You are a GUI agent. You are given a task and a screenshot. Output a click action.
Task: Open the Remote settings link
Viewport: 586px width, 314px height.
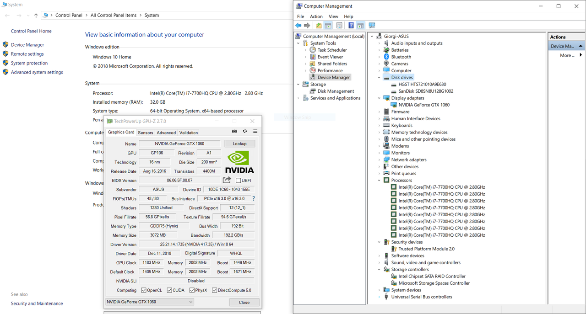pos(27,54)
